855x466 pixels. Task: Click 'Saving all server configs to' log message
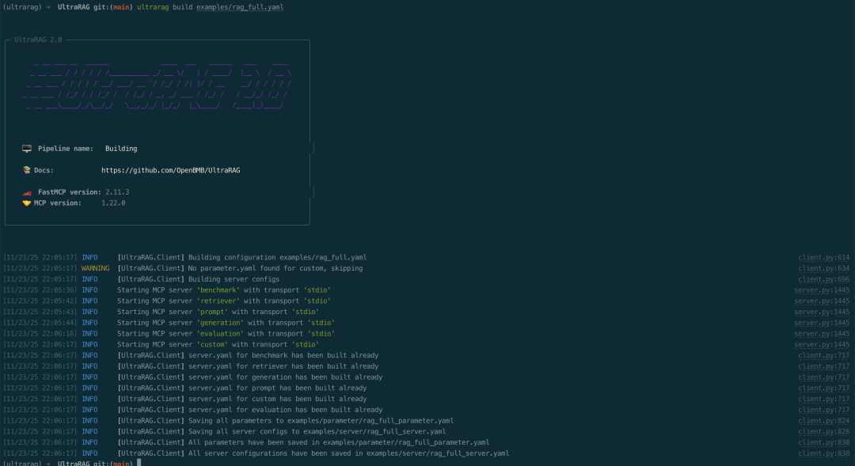(317, 432)
